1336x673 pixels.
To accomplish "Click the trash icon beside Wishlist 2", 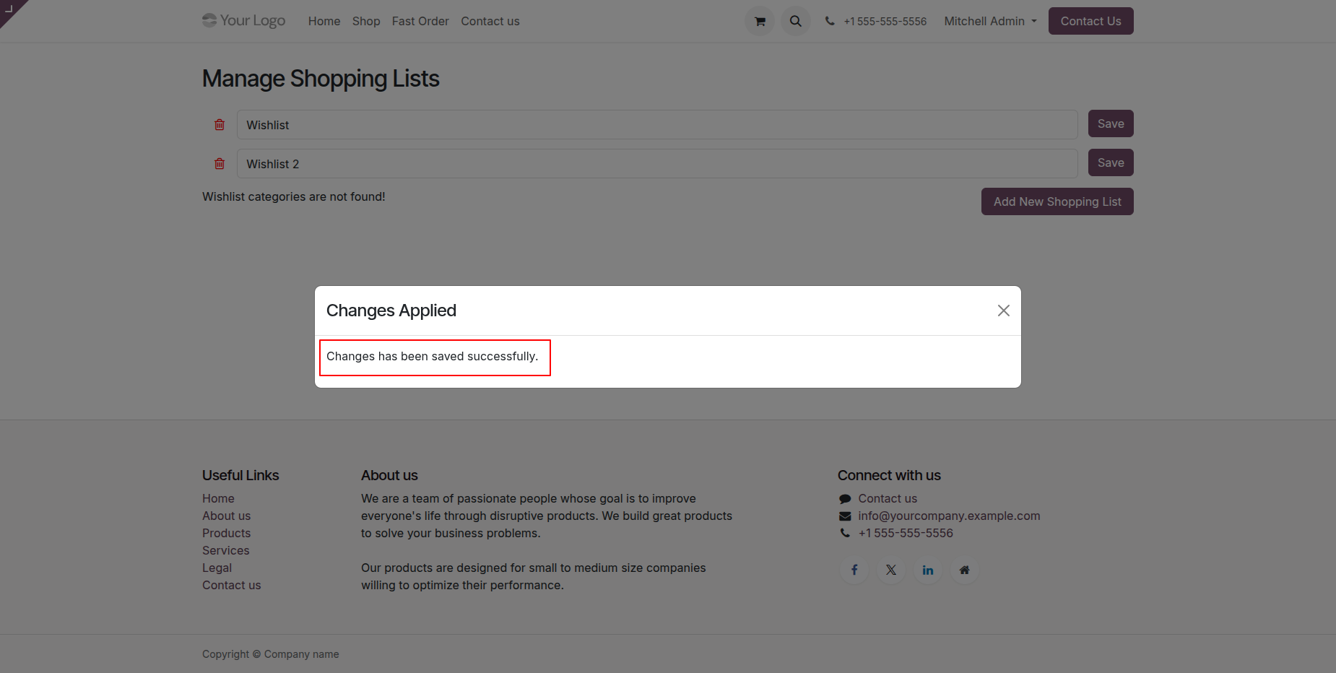I will click(x=220, y=164).
